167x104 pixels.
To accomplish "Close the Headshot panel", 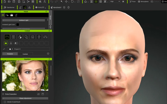I will pyautogui.click(x=49, y=59).
